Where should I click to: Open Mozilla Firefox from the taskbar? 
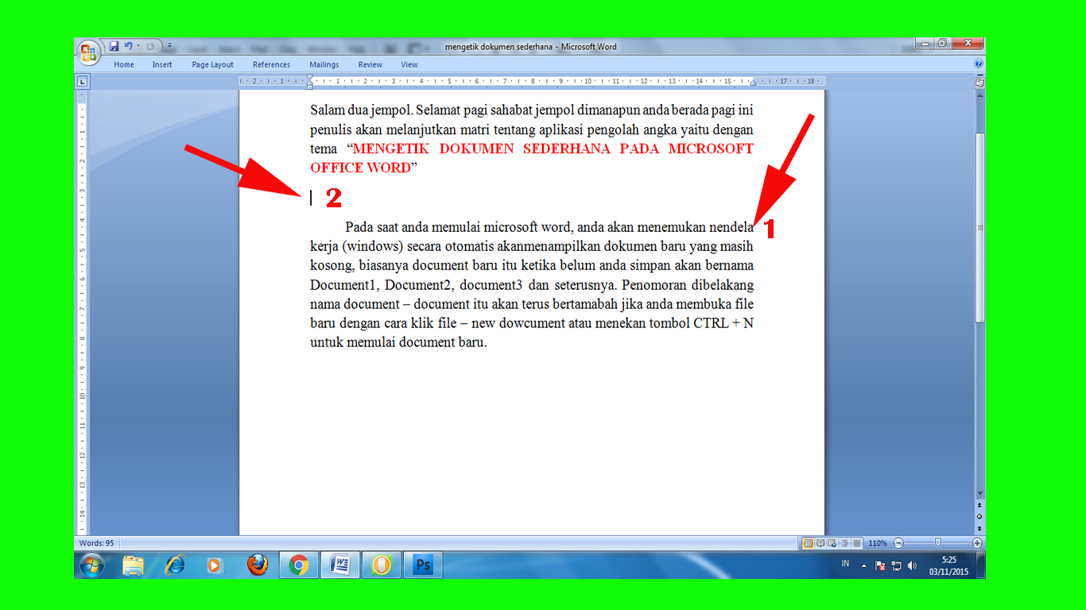tap(258, 565)
